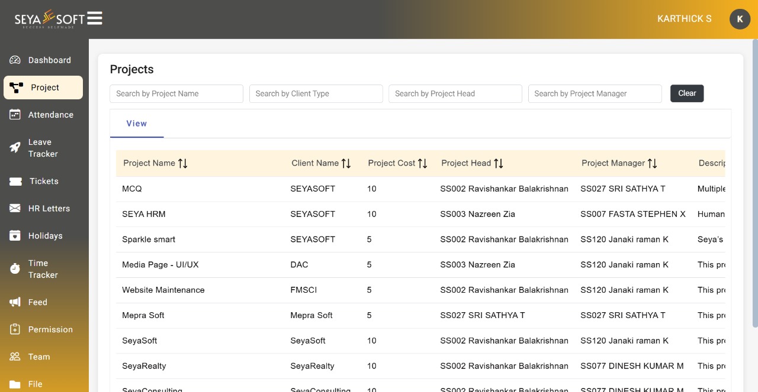Focus Search by Project Manager field

pos(595,93)
